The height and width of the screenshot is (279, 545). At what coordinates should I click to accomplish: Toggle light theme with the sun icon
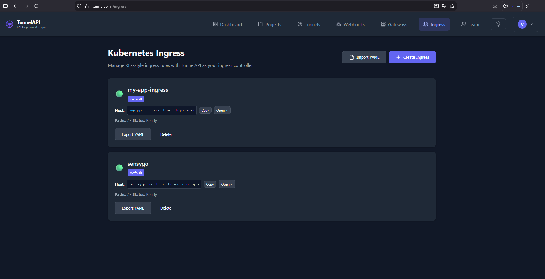pos(498,24)
